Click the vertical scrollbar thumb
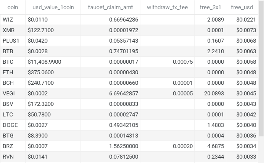This screenshot has height=163, width=264. click(x=261, y=68)
